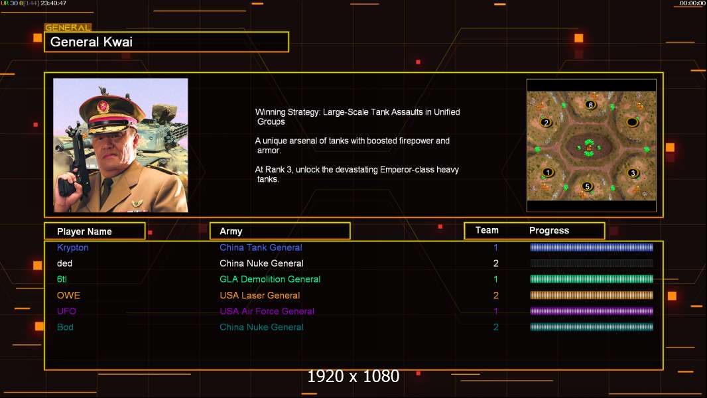
Task: Click ded's team number 2
Action: [x=495, y=263]
